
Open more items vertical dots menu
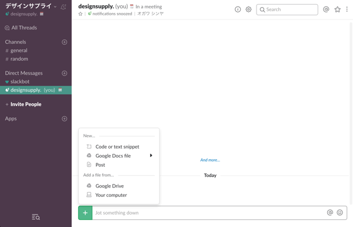[347, 9]
